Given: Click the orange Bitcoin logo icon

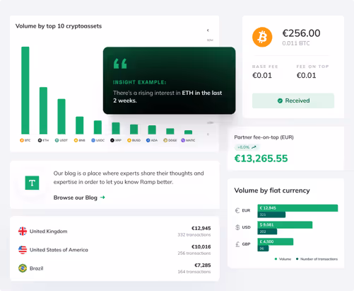Looking at the screenshot, I should click(x=262, y=37).
